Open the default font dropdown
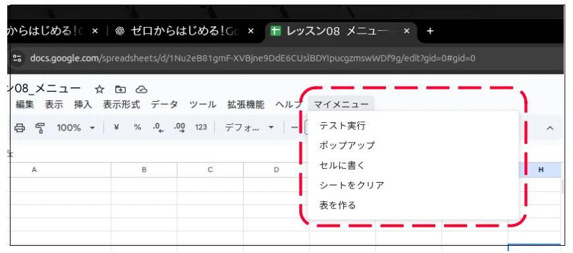The width and height of the screenshot is (573, 253). (x=249, y=127)
